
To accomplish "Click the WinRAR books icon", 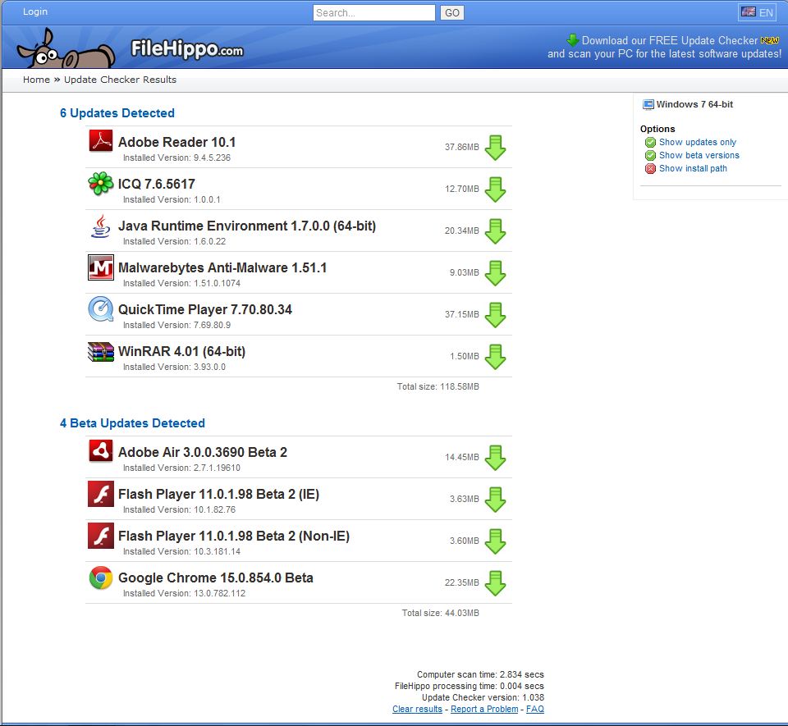I will [x=100, y=351].
